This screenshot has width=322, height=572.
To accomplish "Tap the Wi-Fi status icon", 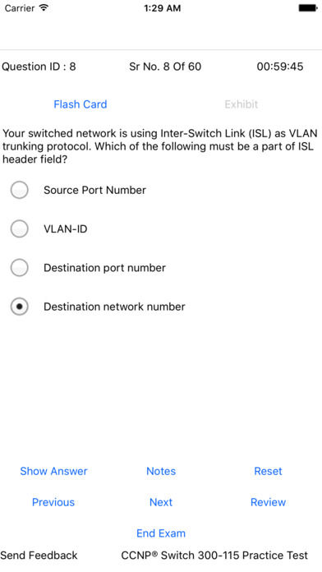I will click(44, 7).
